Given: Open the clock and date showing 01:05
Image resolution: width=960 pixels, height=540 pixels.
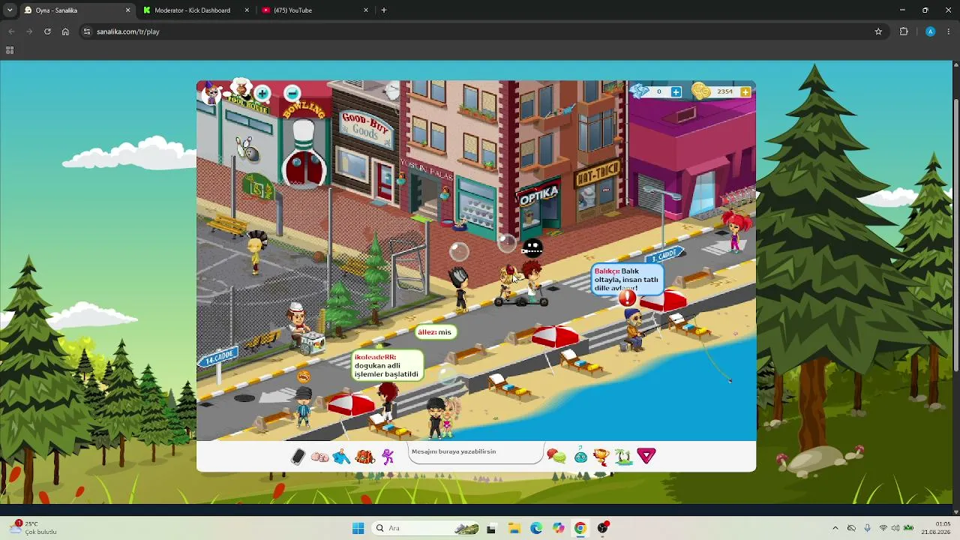Looking at the screenshot, I should tap(936, 528).
